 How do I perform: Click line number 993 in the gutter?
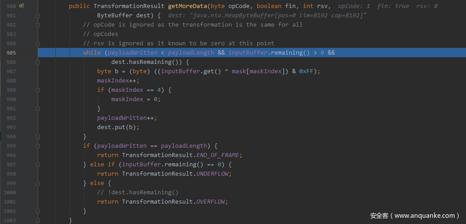pyautogui.click(x=11, y=127)
